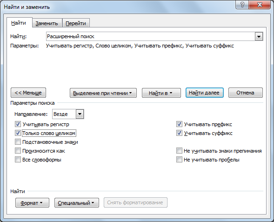Enable the Не учитывать пробелы checkbox
The height and width of the screenshot is (222, 274).
[x=179, y=160]
